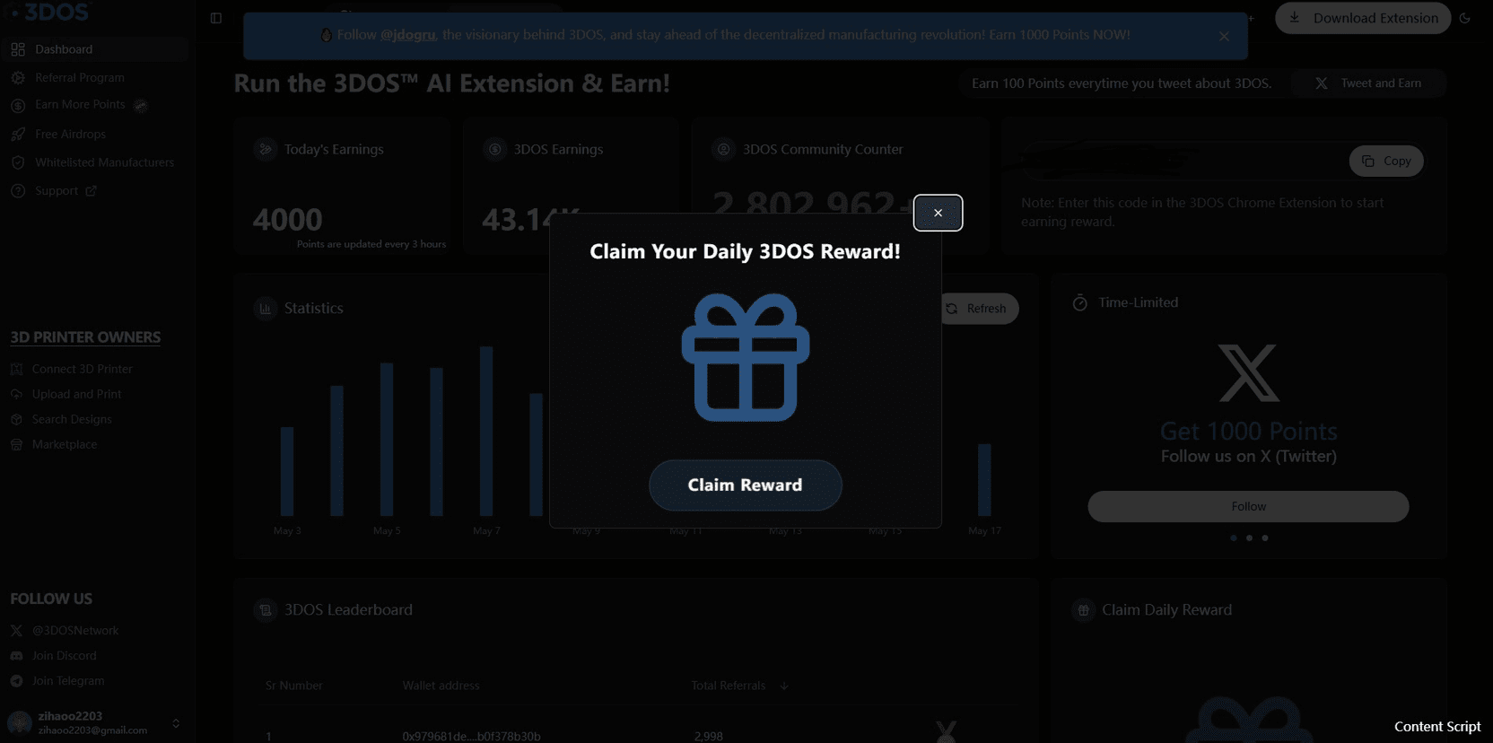Expand the zihaoo2203 account menu
The width and height of the screenshot is (1493, 743).
[x=176, y=723]
